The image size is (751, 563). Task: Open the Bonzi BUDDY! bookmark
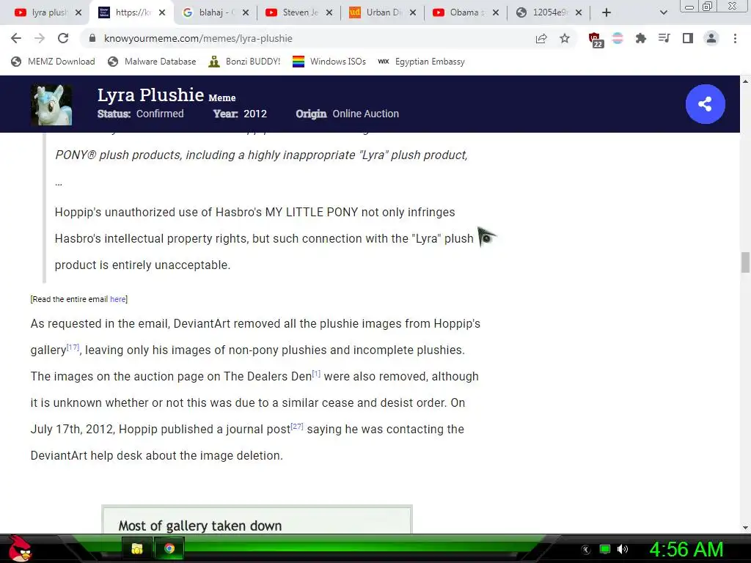coord(244,62)
